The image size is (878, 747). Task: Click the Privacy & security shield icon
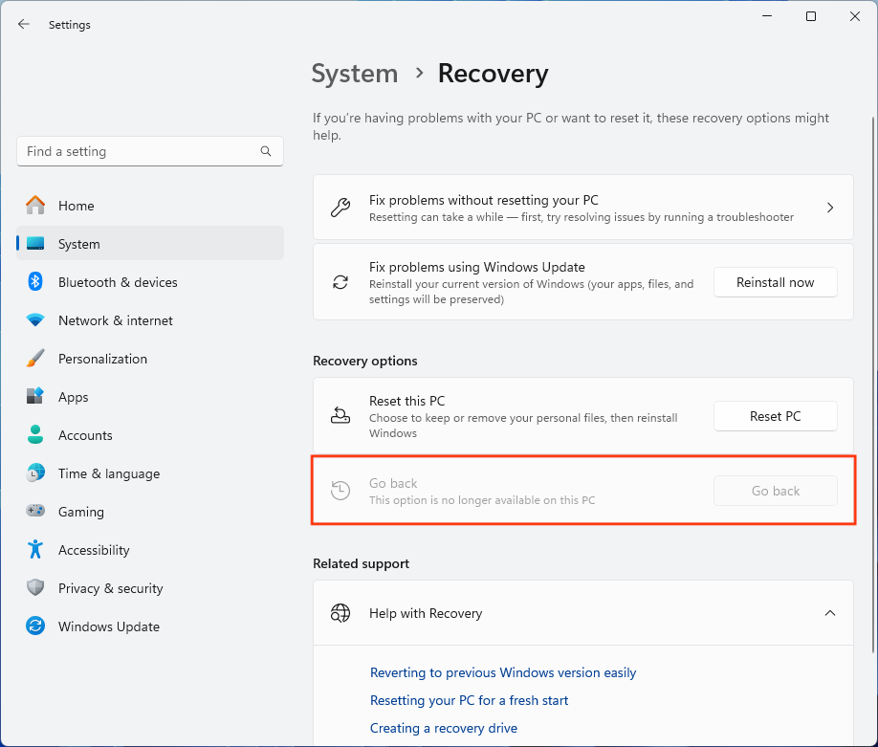(35, 588)
